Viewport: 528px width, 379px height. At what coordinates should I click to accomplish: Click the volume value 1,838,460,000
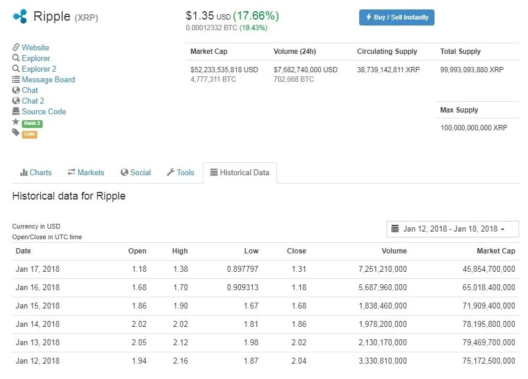click(382, 306)
